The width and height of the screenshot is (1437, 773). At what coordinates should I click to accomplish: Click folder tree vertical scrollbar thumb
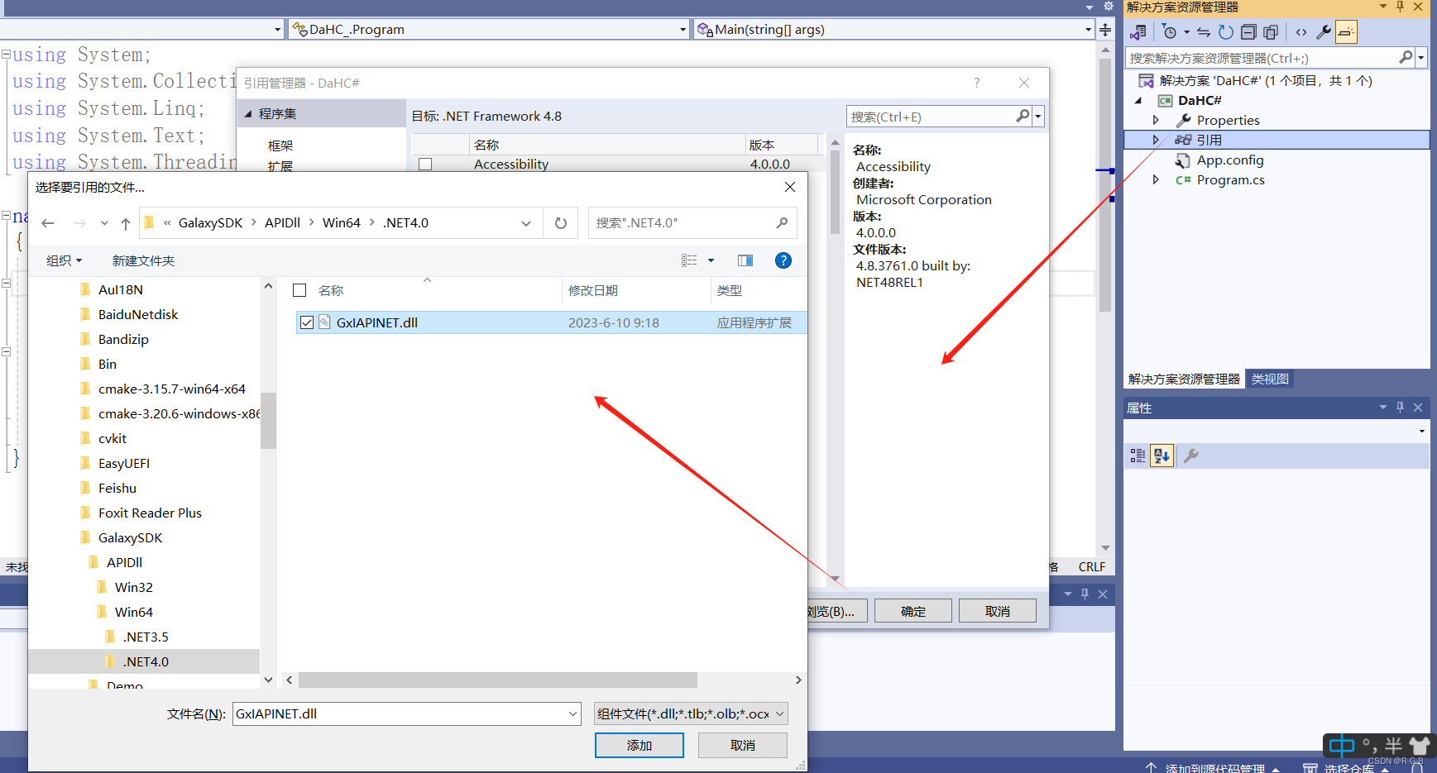[x=268, y=421]
